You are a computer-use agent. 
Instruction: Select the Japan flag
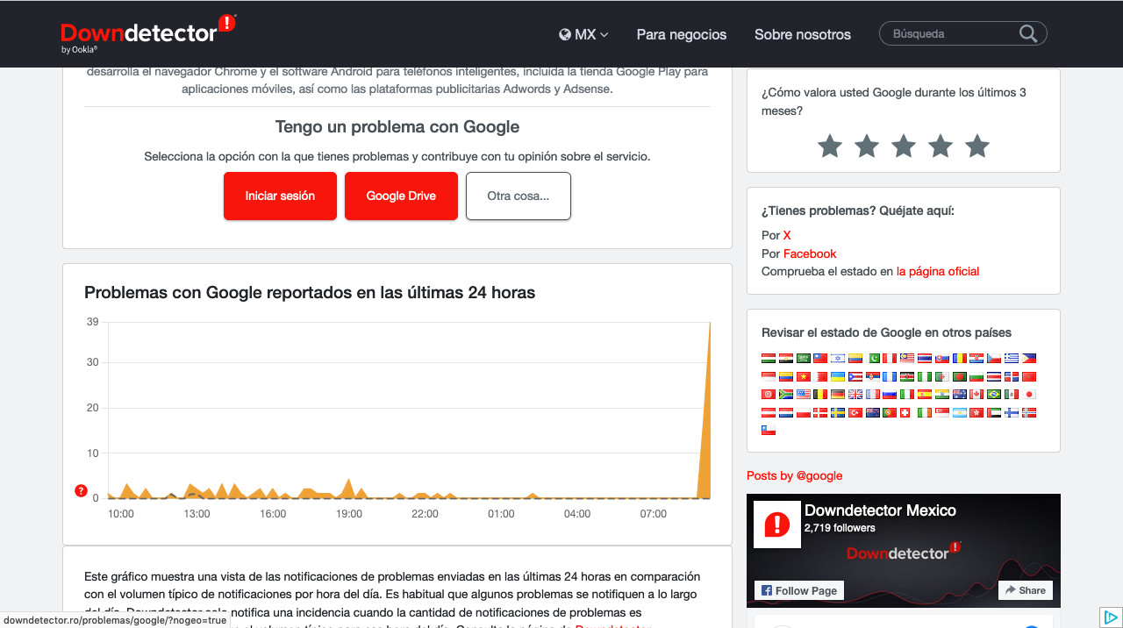[x=1029, y=394]
